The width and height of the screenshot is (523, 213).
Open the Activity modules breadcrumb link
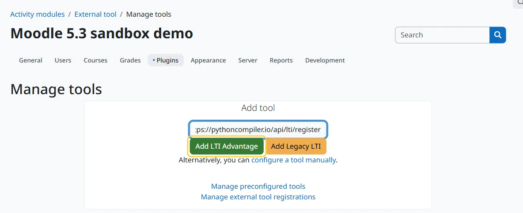pos(38,14)
